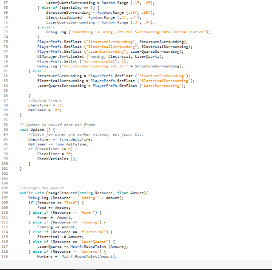Click the "StructureSurrounding set to" log string
Viewport: 272px width, 270px height.
95,66
